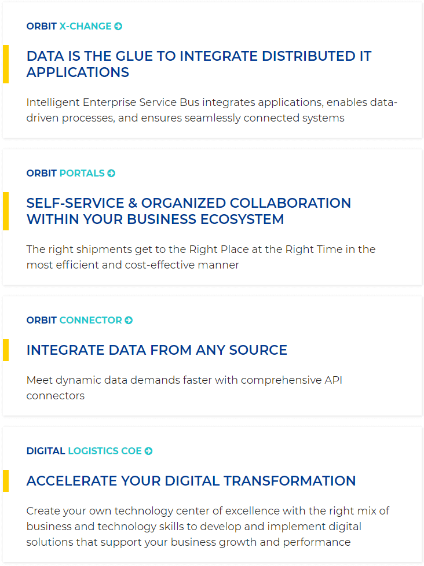The width and height of the screenshot is (424, 566).
Task: Click the 'Integrate data from any source' heading
Action: tap(157, 350)
